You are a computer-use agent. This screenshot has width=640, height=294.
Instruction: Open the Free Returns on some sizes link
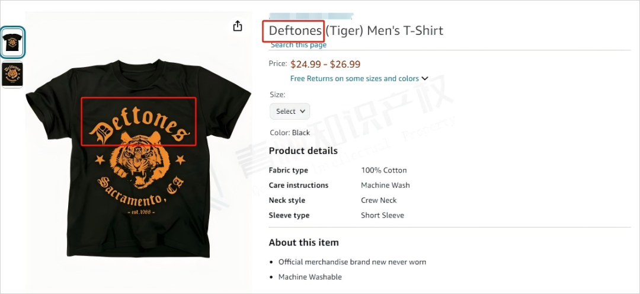pyautogui.click(x=354, y=78)
